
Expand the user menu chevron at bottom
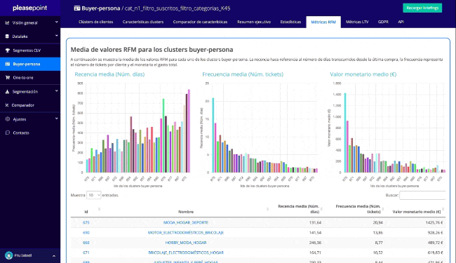[54, 256]
